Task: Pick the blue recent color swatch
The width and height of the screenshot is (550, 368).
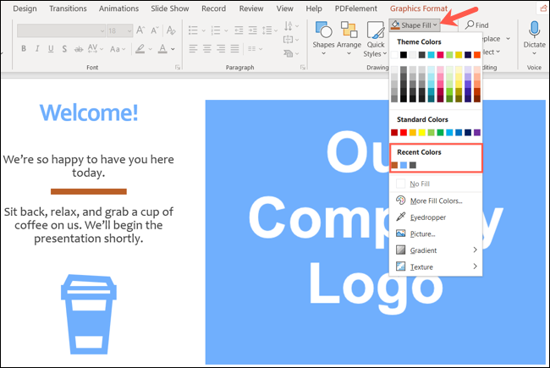Action: coord(404,165)
